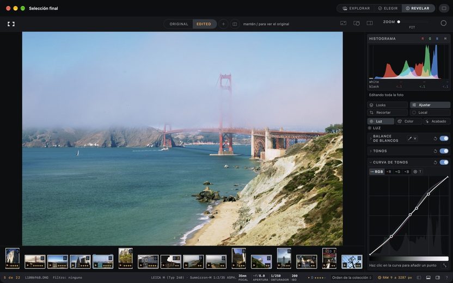The height and width of the screenshot is (283, 453).
Task: Select the Acabado tab
Action: [437, 121]
